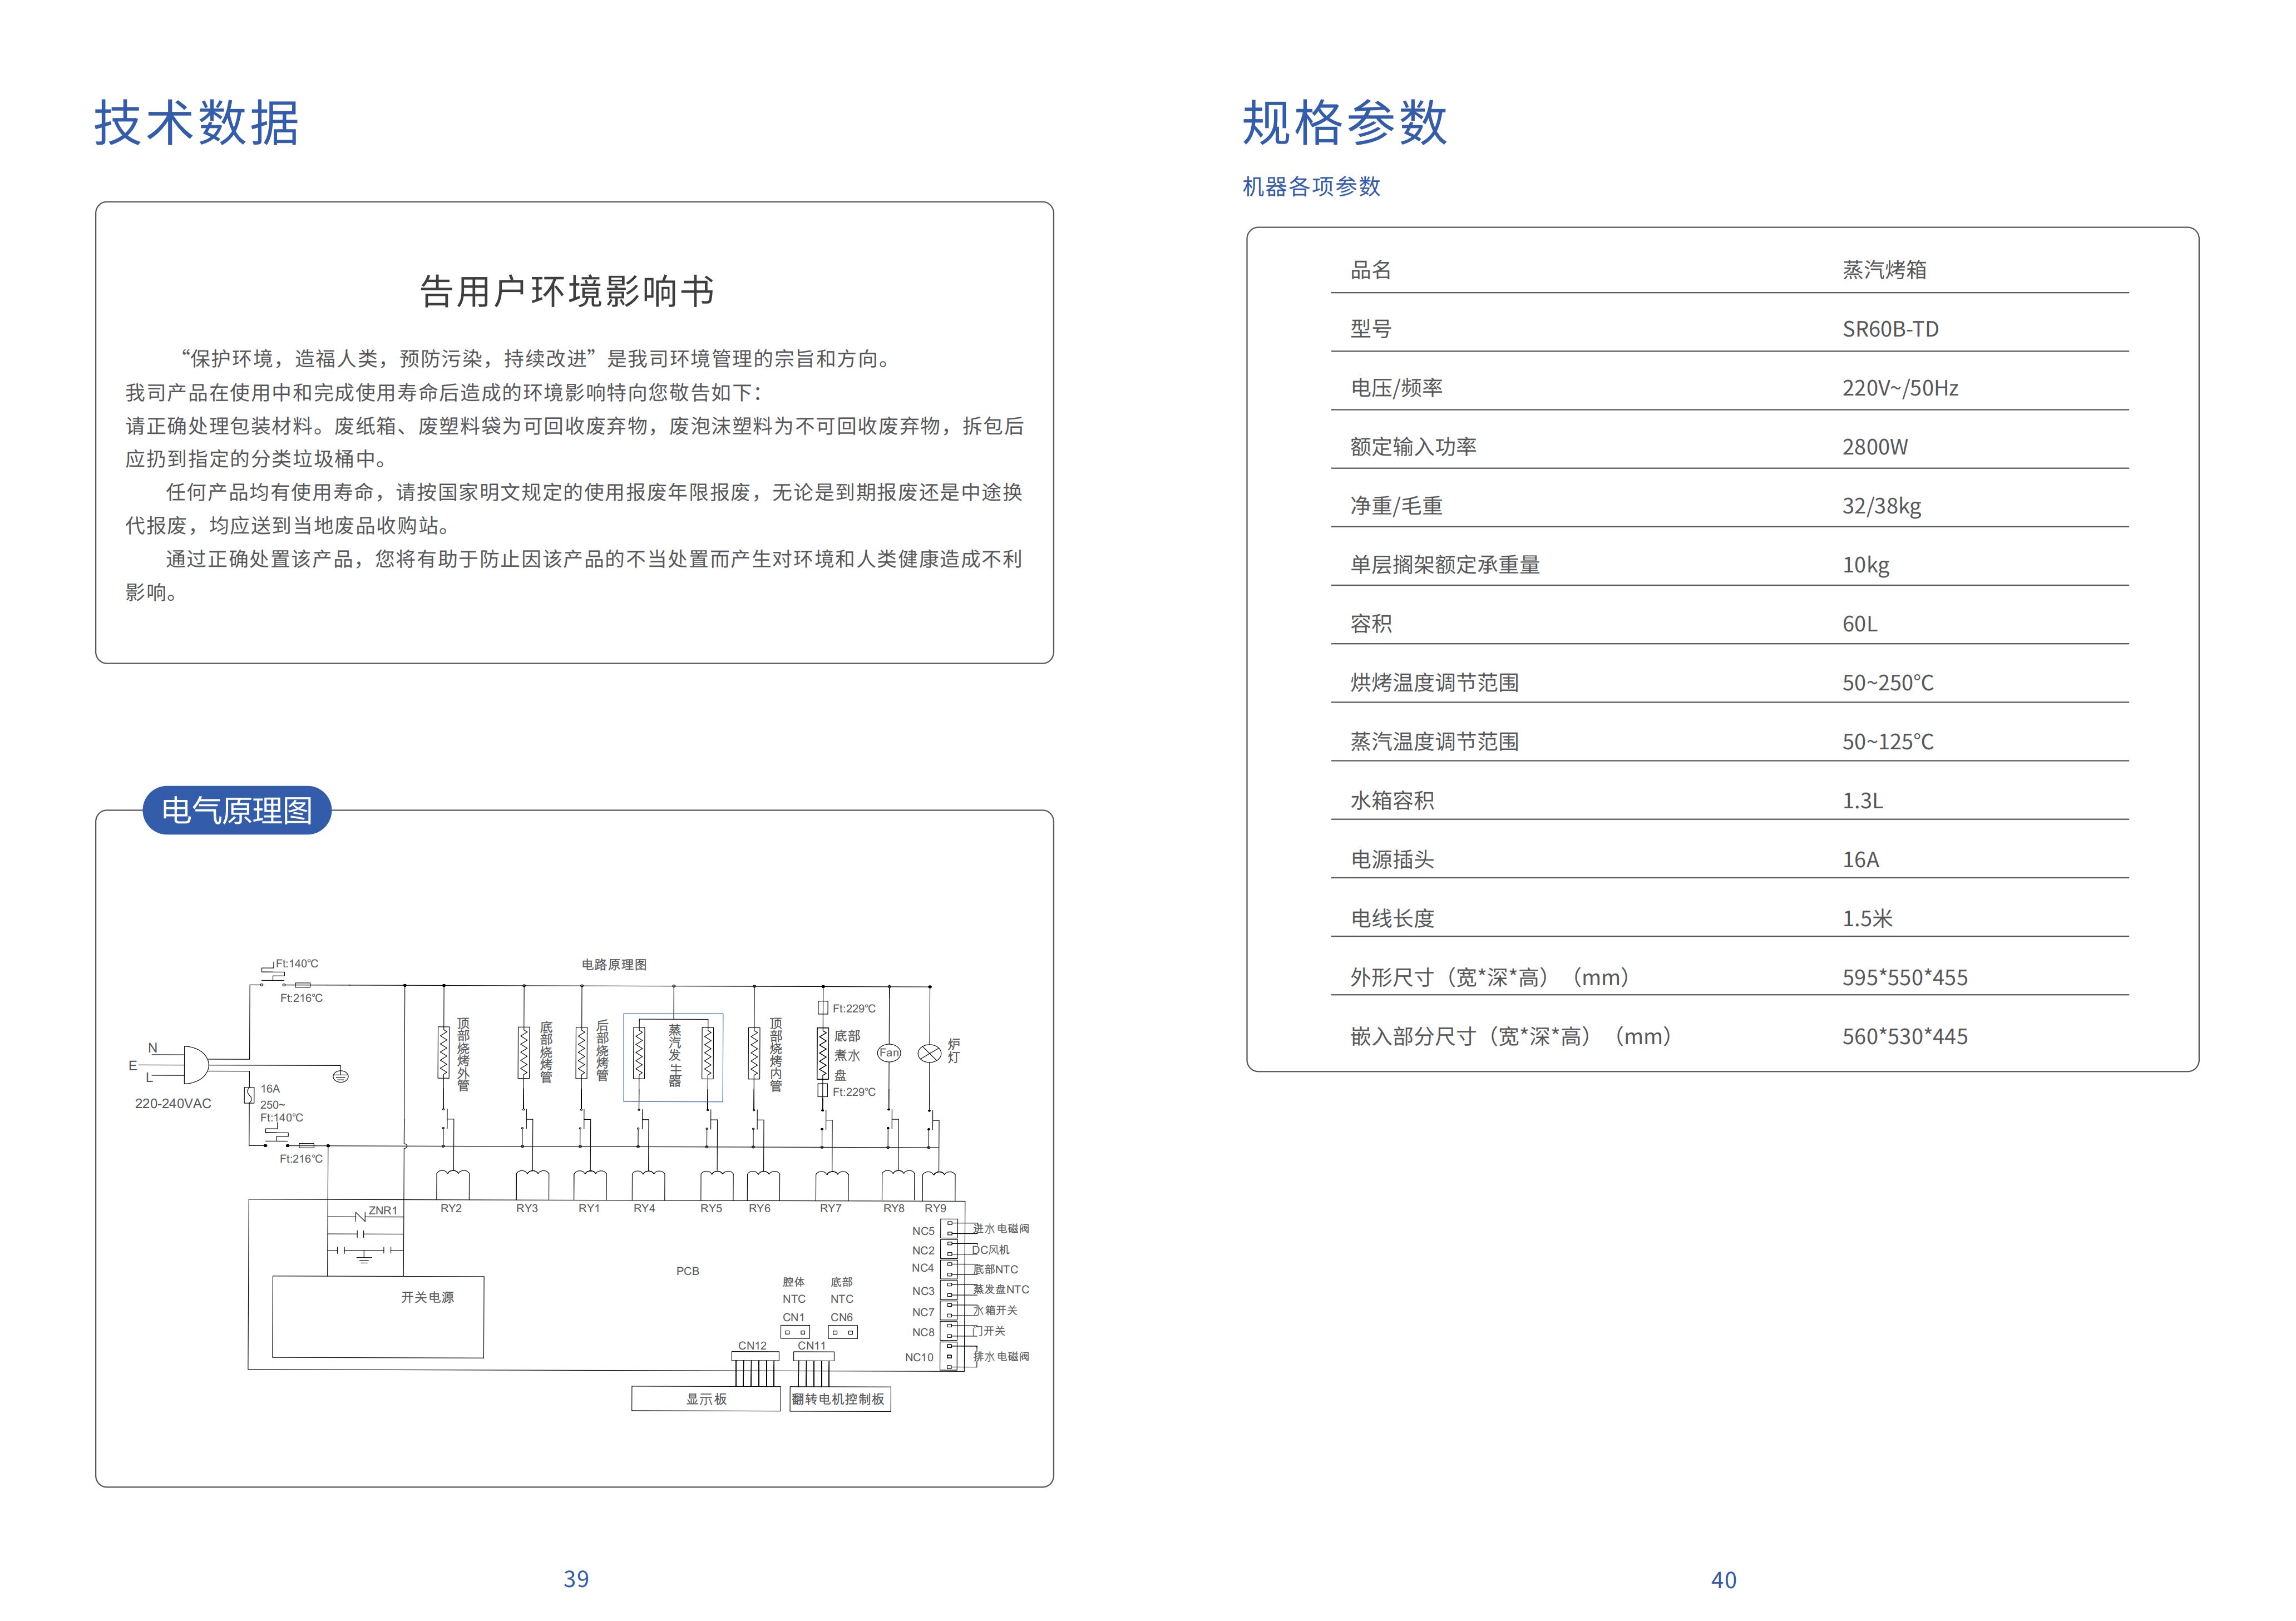Viewport: 2296px width, 1621px height.
Task: Click the 电气原理图 blue label tab
Action: [x=237, y=810]
